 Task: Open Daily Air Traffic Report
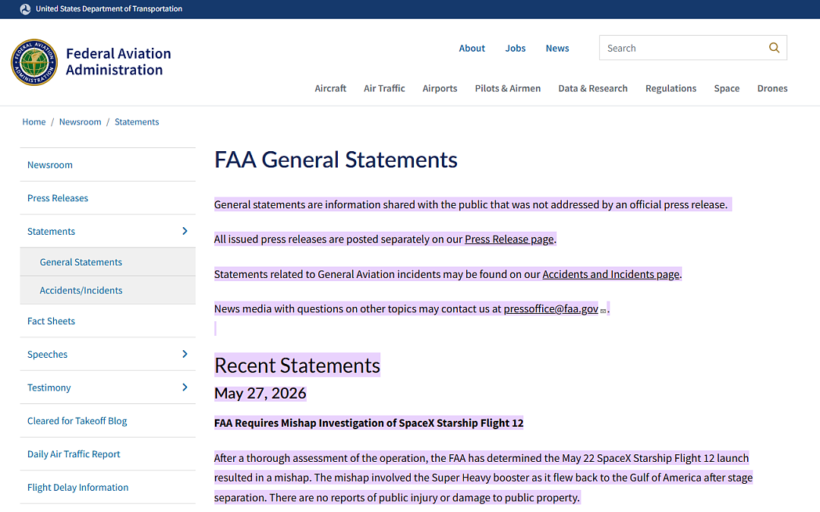click(74, 454)
